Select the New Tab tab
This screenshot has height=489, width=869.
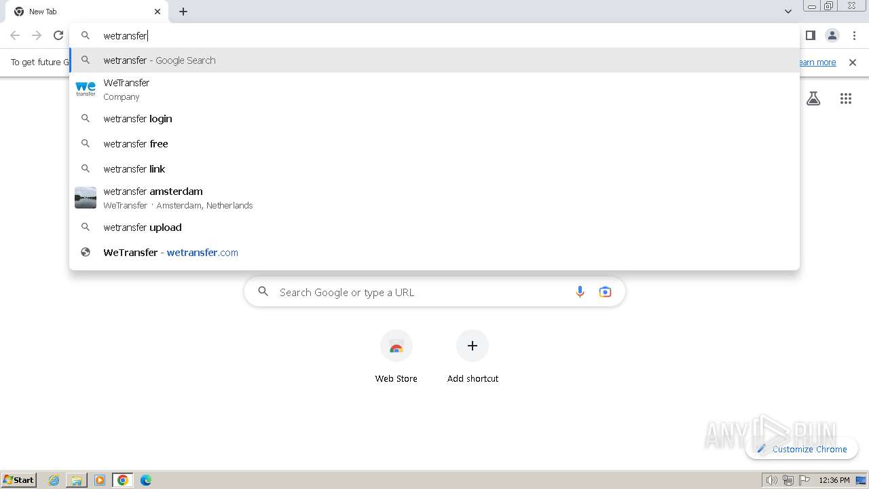(x=88, y=12)
